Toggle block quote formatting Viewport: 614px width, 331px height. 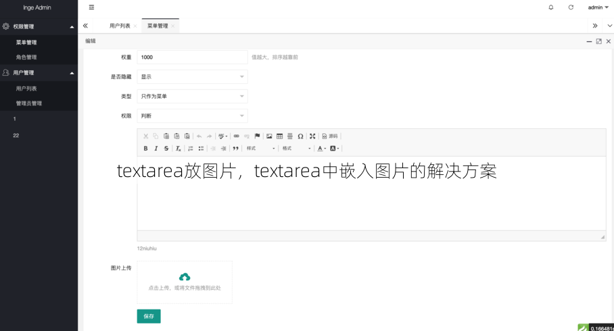(x=235, y=149)
